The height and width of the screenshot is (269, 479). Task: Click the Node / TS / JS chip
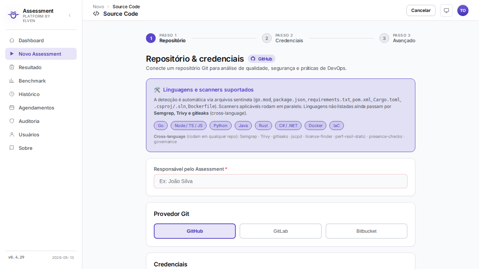click(x=189, y=126)
